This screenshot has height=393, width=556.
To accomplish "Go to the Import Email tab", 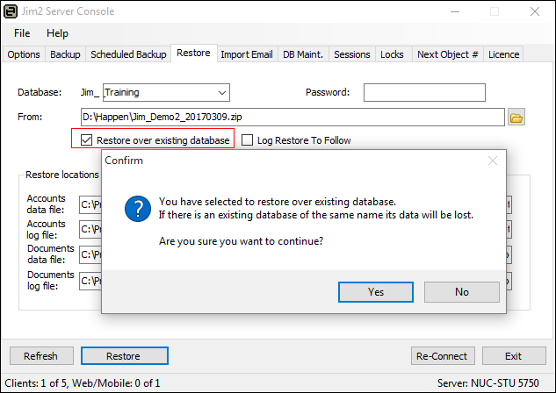I will tap(247, 54).
